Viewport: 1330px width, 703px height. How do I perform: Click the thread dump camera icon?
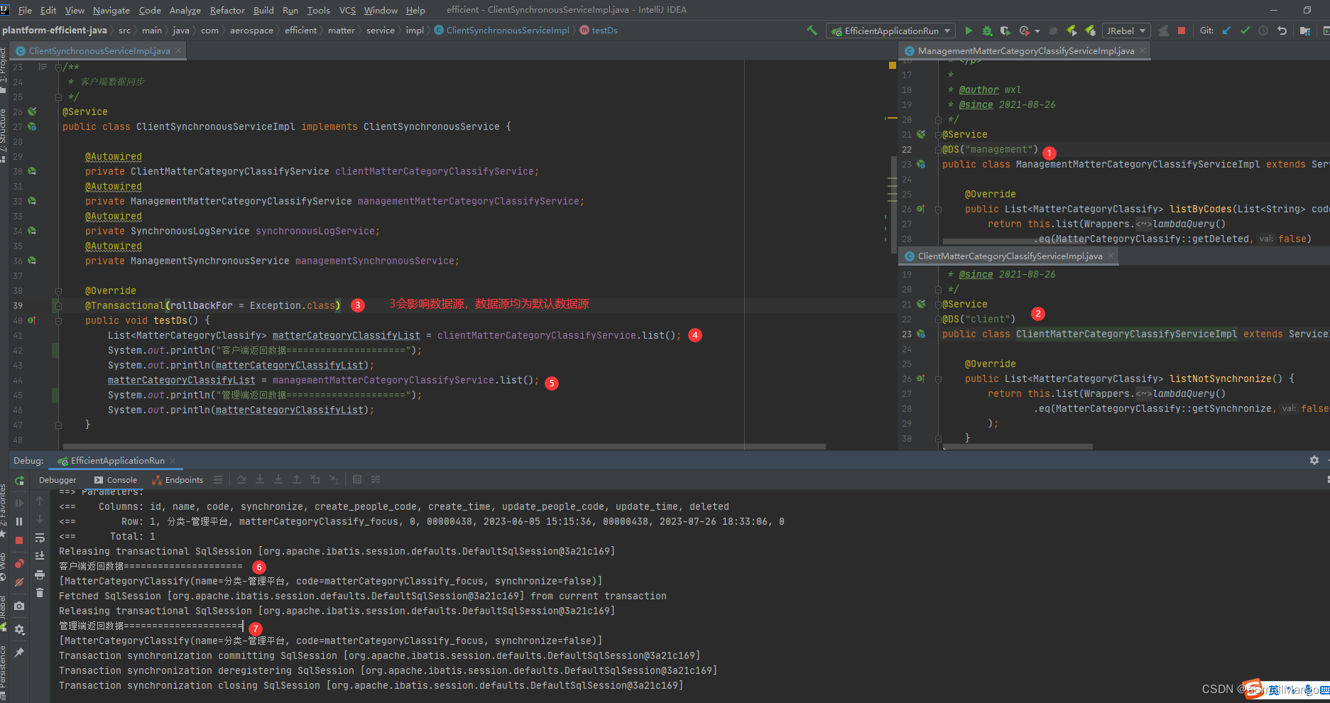tap(19, 606)
